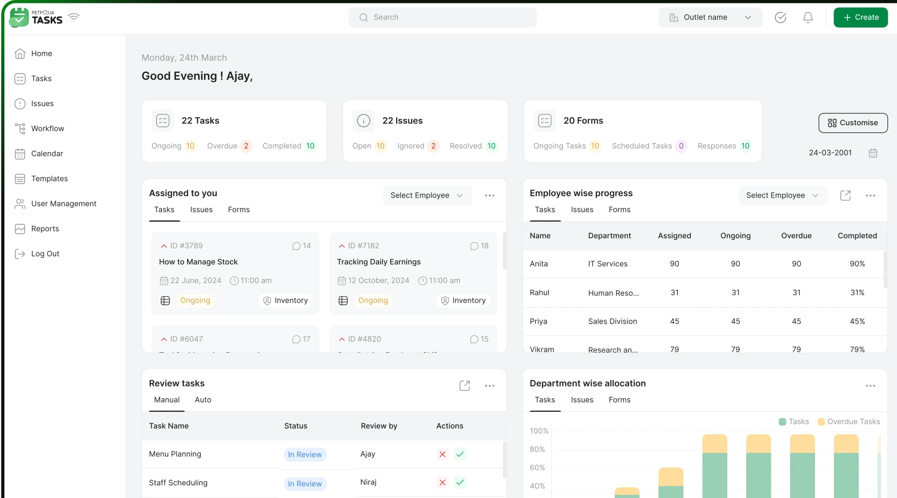Open the three-dot menu on Review tasks
This screenshot has width=897, height=498.
pyautogui.click(x=490, y=386)
